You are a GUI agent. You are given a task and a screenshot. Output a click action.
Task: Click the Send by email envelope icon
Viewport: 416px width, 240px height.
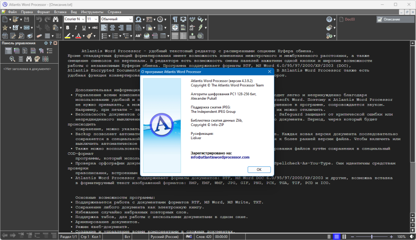[26, 28]
